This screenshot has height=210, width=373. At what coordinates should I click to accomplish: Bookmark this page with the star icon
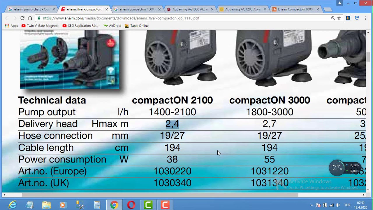coord(339,18)
